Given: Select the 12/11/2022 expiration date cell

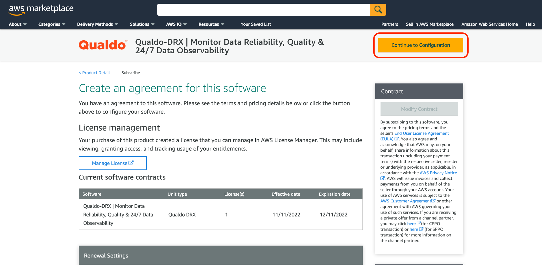Looking at the screenshot, I should [x=333, y=215].
